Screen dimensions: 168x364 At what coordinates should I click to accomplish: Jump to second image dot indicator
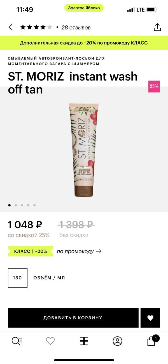coord(16,205)
